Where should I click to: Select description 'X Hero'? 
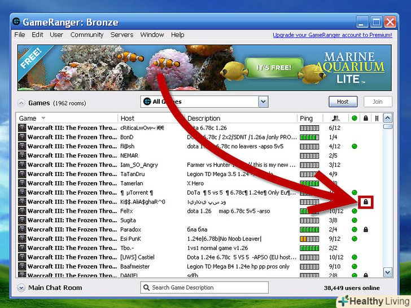coord(195,183)
